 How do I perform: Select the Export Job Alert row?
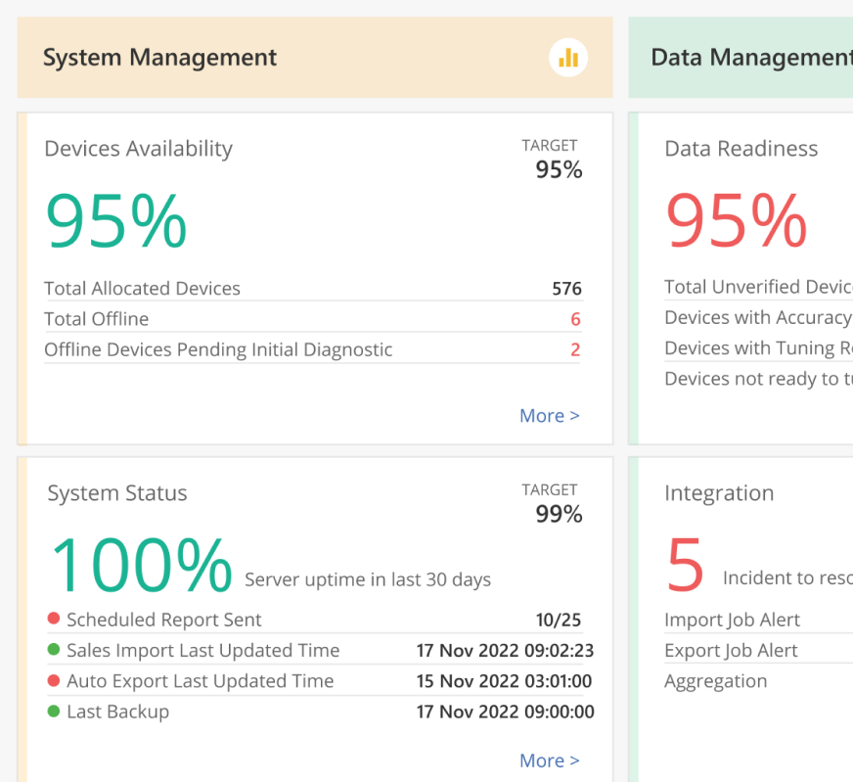coord(731,650)
